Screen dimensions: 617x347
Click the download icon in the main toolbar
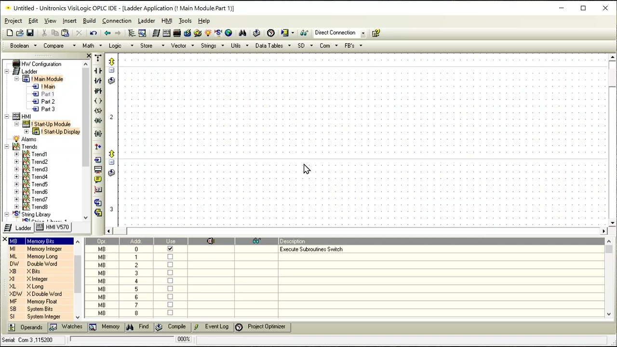click(x=256, y=33)
